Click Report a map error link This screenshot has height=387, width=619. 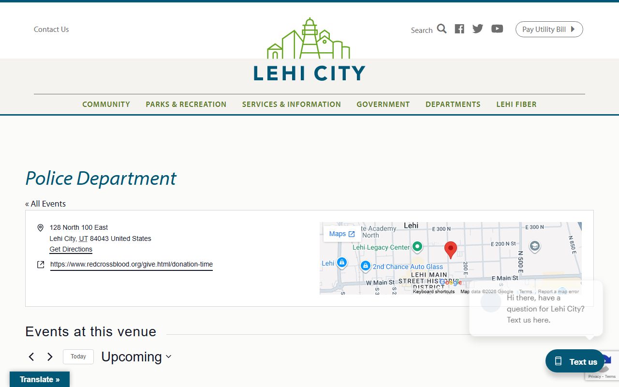click(x=559, y=292)
